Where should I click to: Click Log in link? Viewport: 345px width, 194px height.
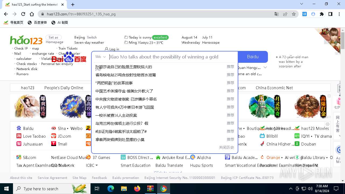112,49
